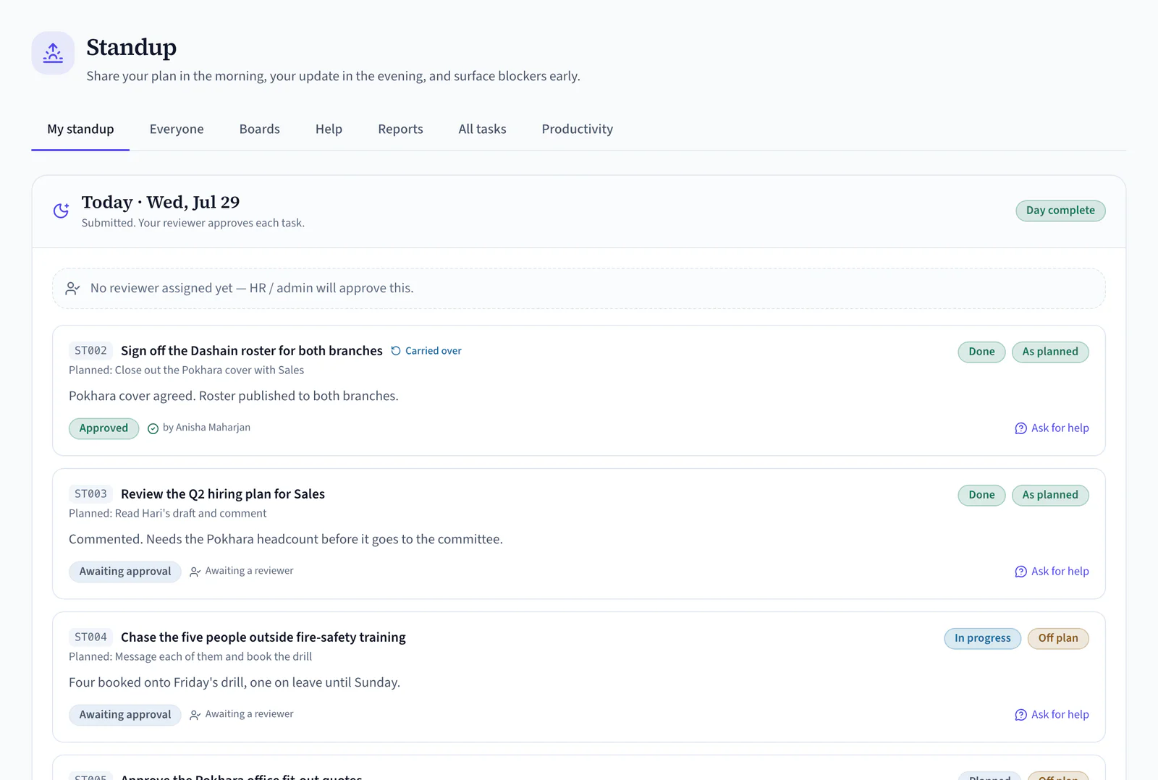Click title 'Sign off the Dashain roster for both branches'
The width and height of the screenshot is (1158, 780).
(x=252, y=351)
